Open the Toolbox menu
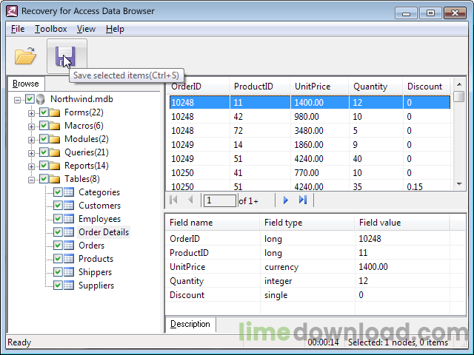 [x=51, y=29]
